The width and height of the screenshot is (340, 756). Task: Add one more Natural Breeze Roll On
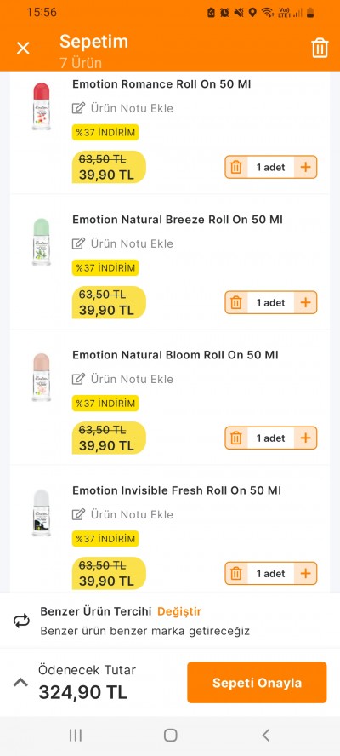(x=305, y=303)
